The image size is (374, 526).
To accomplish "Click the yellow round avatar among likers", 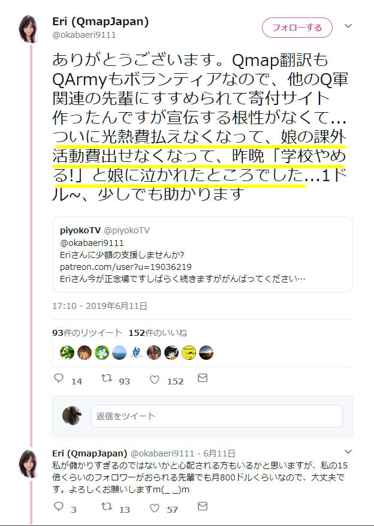I will point(189,353).
